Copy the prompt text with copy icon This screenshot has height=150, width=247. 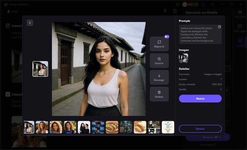tap(219, 27)
